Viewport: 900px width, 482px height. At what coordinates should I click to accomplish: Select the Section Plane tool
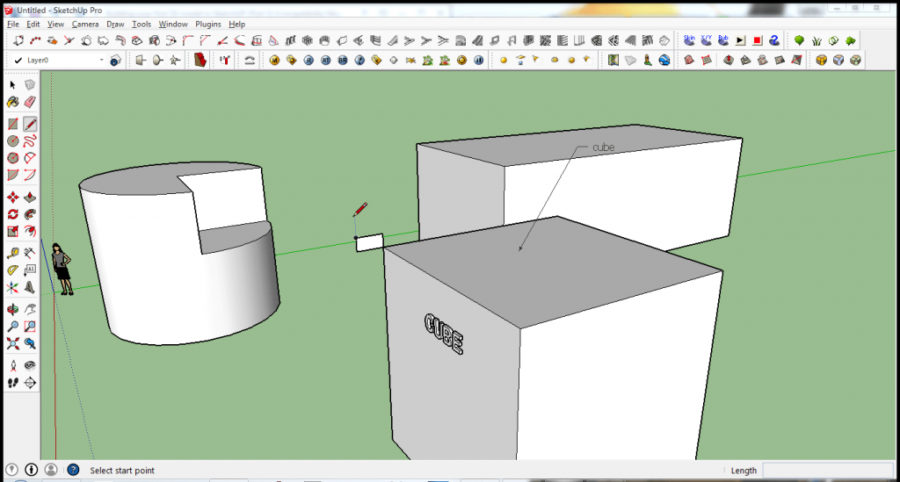coord(30,383)
